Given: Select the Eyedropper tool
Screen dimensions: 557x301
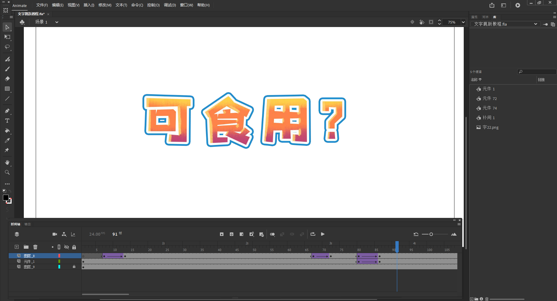Looking at the screenshot, I should point(7,141).
